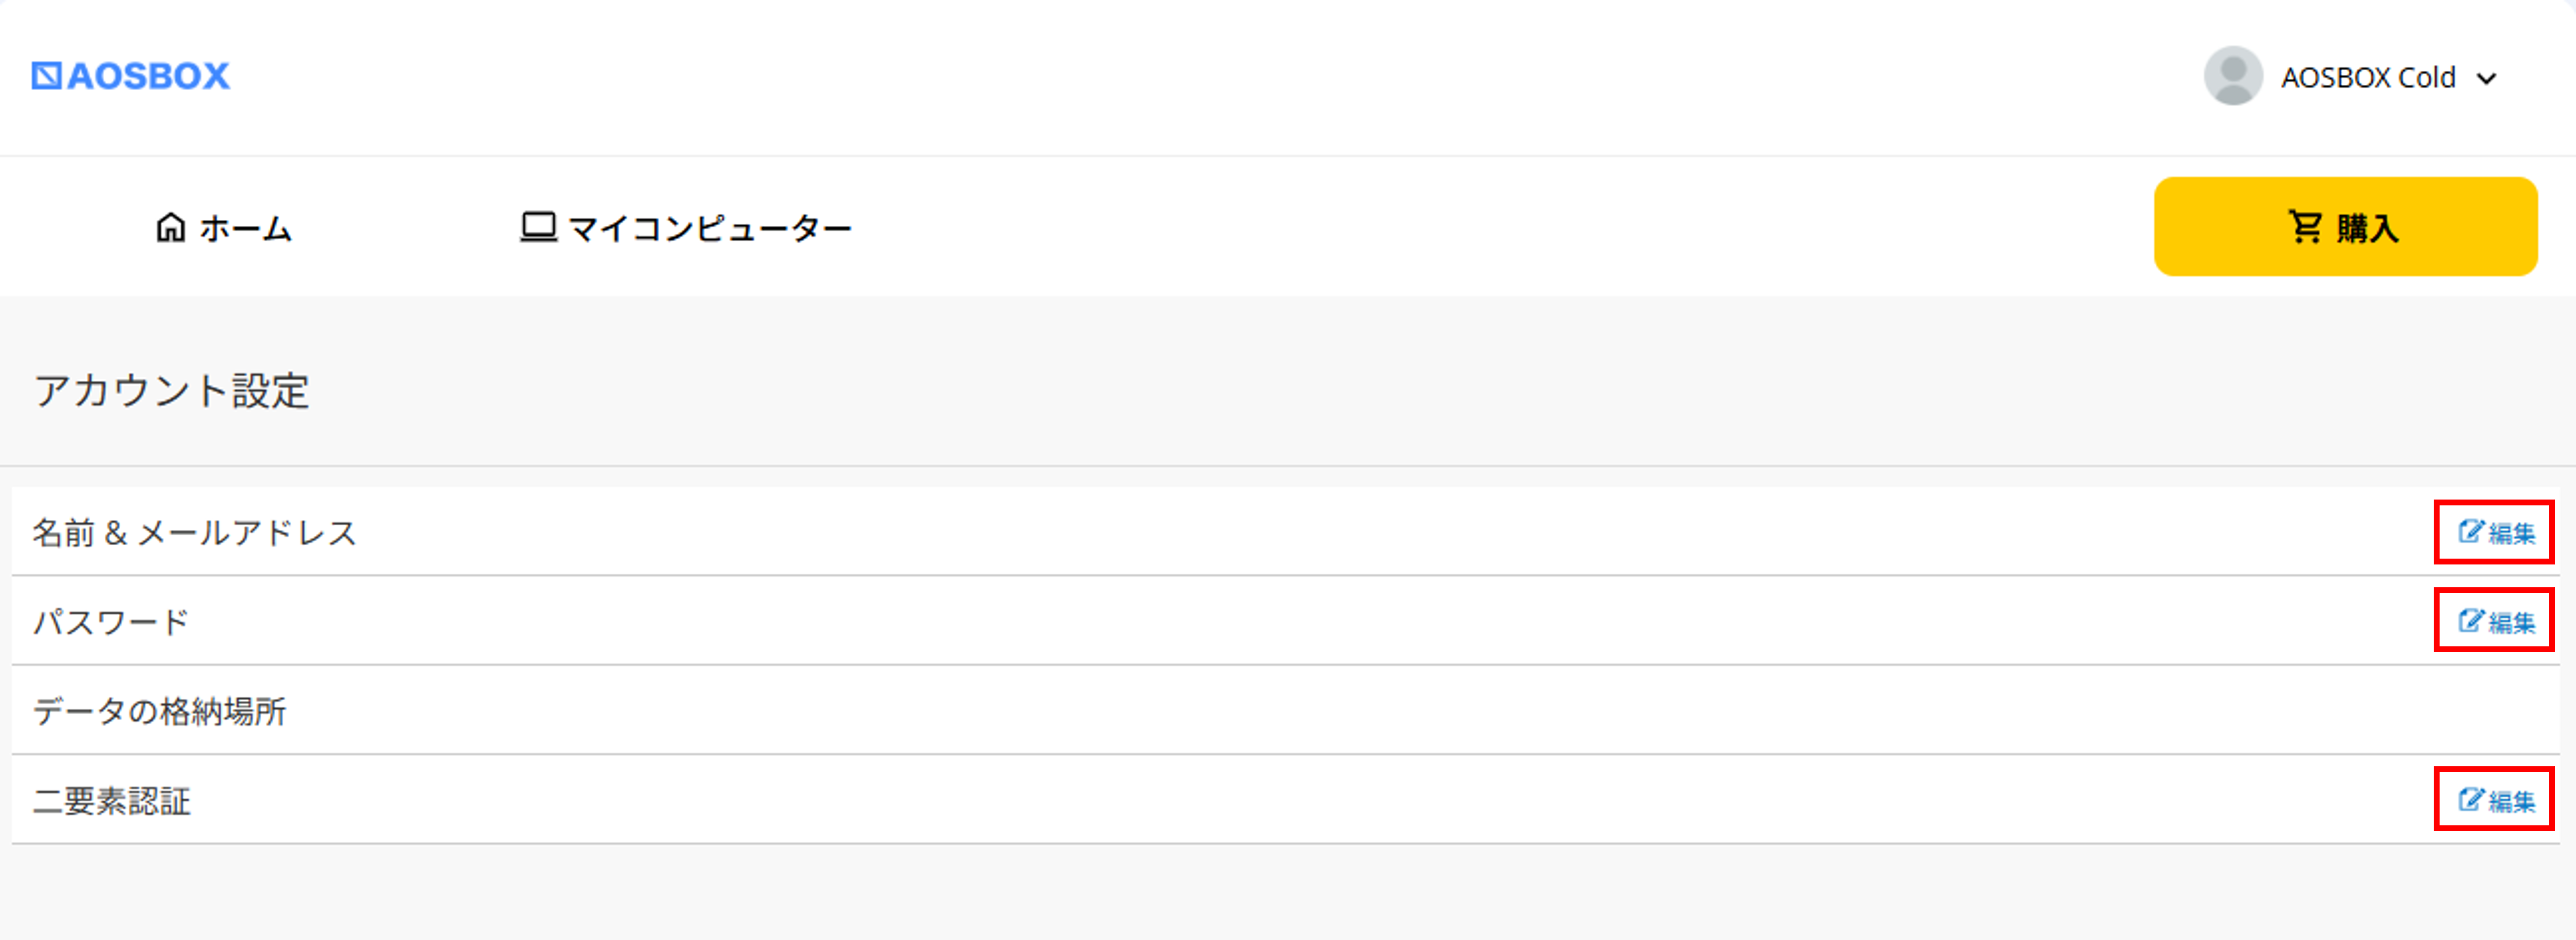The image size is (2576, 940).
Task: Go to the ホーム menu label
Action: coord(246,229)
